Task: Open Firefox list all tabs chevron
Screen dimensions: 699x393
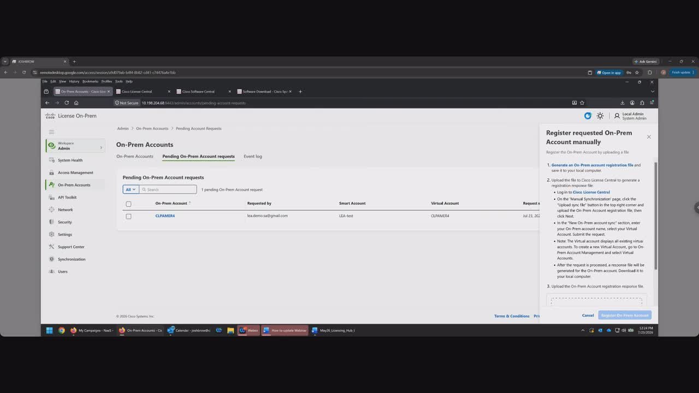Action: 652,92
